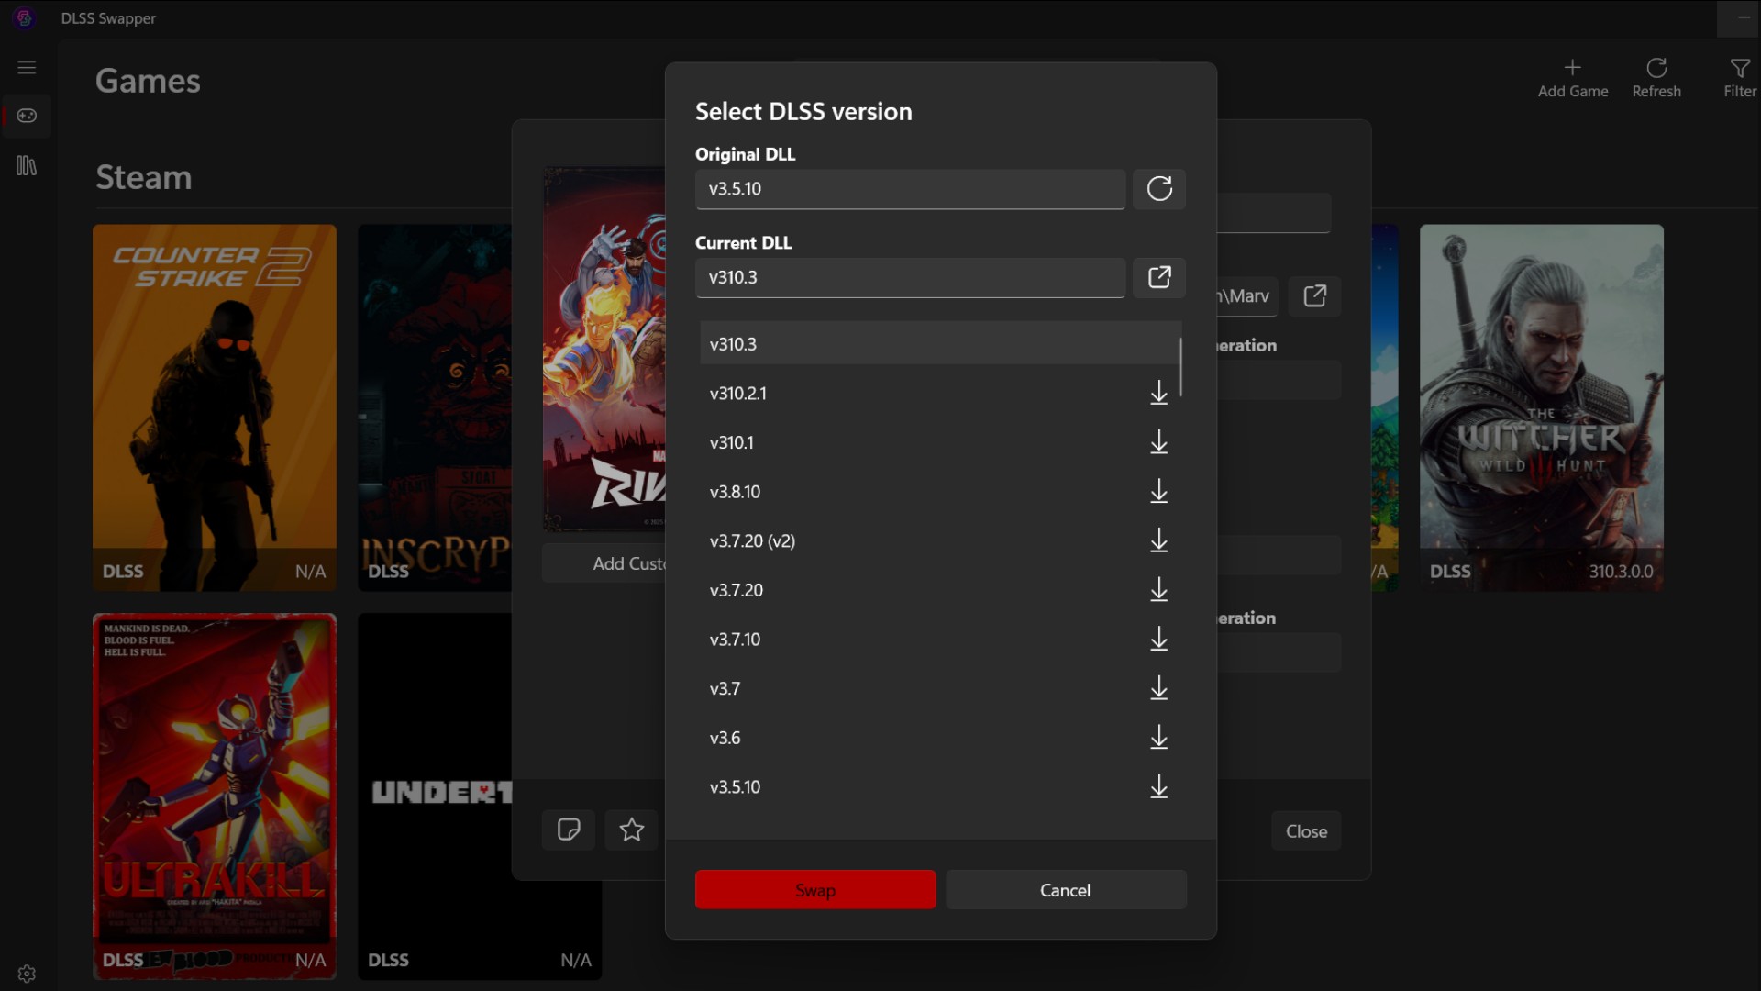
Task: Close the game details panel
Action: click(1306, 831)
